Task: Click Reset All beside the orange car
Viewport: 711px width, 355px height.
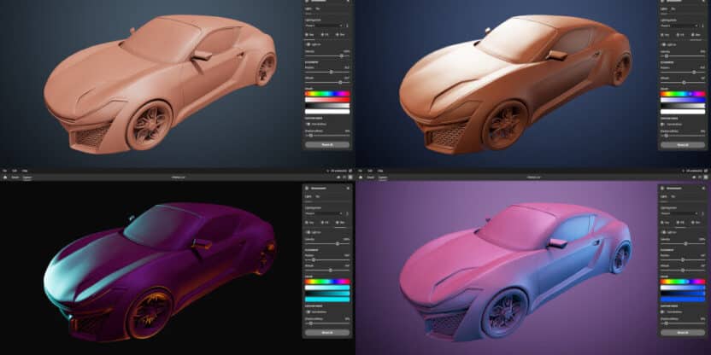Action: (x=683, y=145)
